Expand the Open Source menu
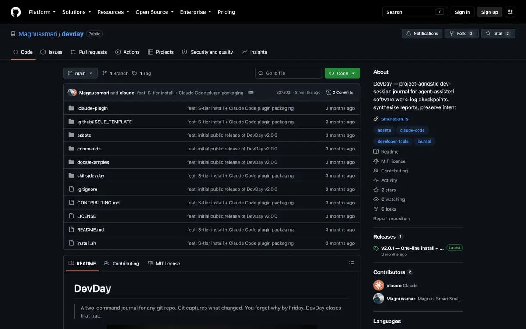 click(154, 12)
